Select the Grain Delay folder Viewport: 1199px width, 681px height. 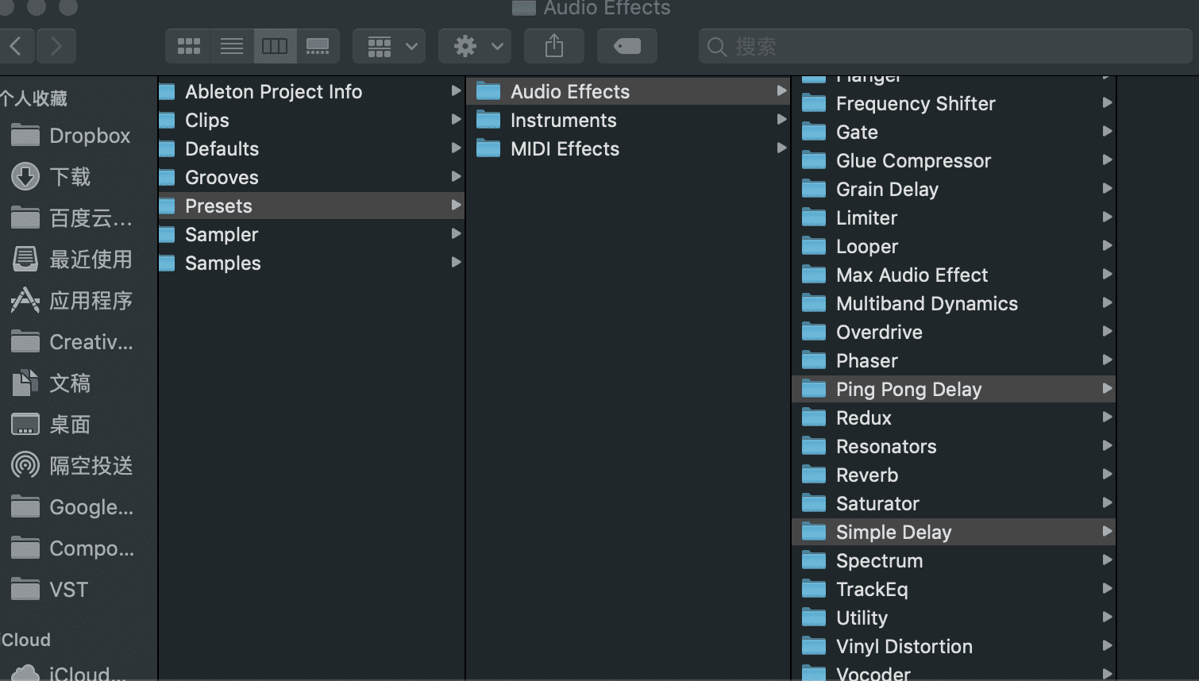tap(954, 189)
